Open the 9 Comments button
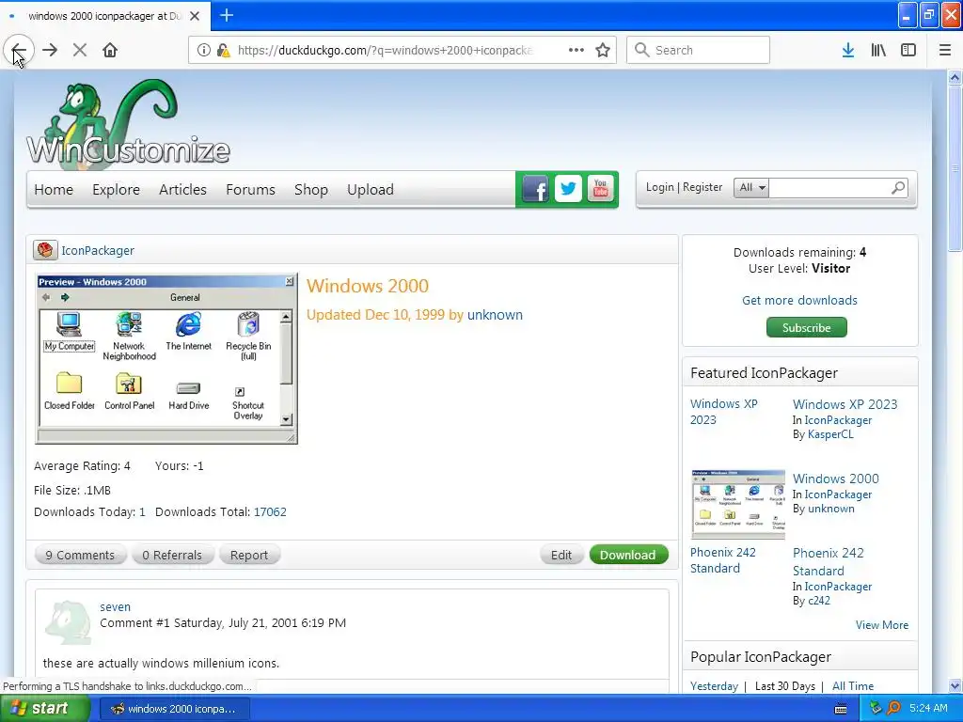Viewport: 963px width, 722px height. point(81,555)
